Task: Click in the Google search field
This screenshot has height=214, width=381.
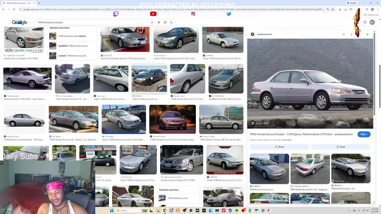Action: pyautogui.click(x=92, y=22)
